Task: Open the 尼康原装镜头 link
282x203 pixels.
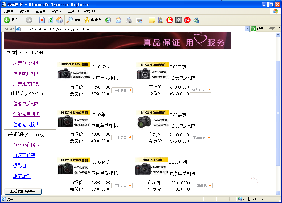Action: point(26,84)
